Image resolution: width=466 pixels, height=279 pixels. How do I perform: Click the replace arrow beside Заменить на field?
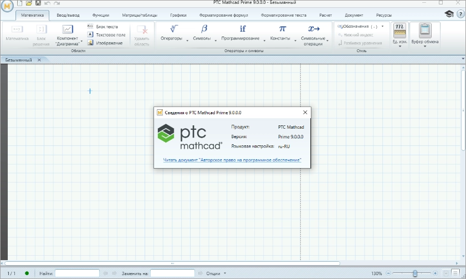pos(201,273)
